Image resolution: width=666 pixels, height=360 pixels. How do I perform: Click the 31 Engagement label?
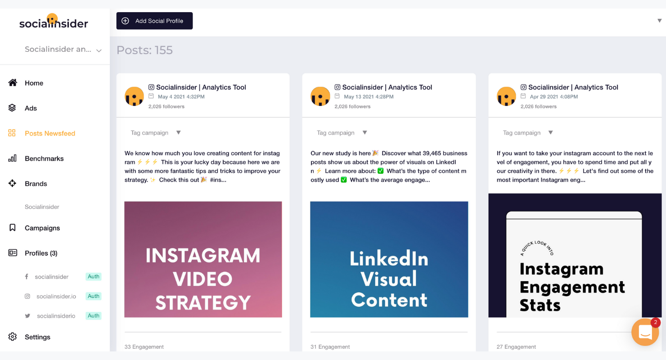[x=330, y=347]
